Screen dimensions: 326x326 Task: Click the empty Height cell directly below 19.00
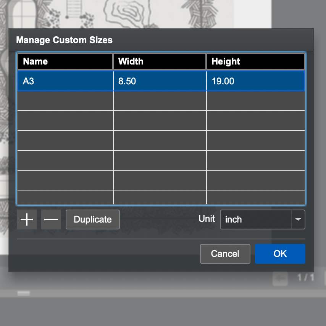click(x=255, y=101)
